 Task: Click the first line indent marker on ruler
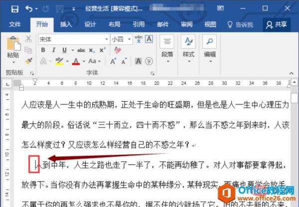(35, 81)
